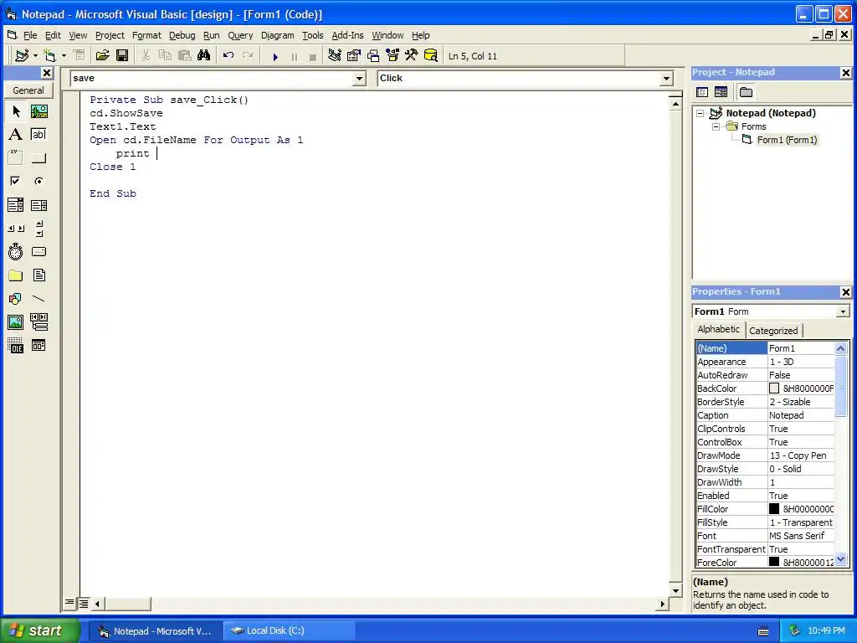This screenshot has width=857, height=643.
Task: Select the DirListBox folder control
Action: (16, 275)
